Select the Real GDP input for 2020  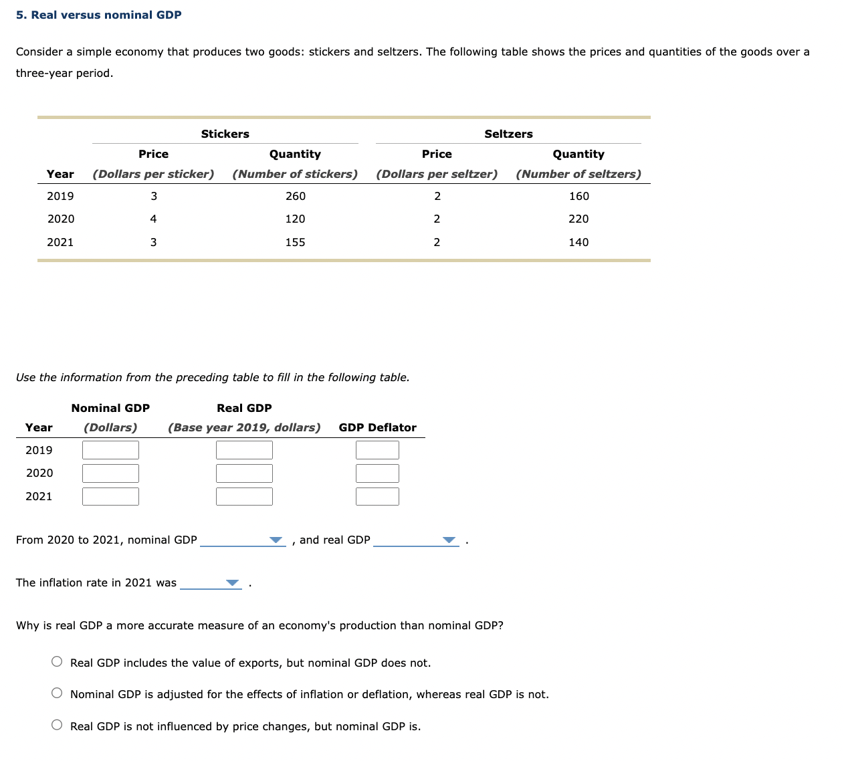(x=244, y=473)
